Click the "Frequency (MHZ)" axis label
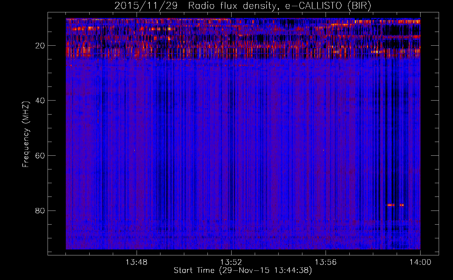 (x=26, y=134)
